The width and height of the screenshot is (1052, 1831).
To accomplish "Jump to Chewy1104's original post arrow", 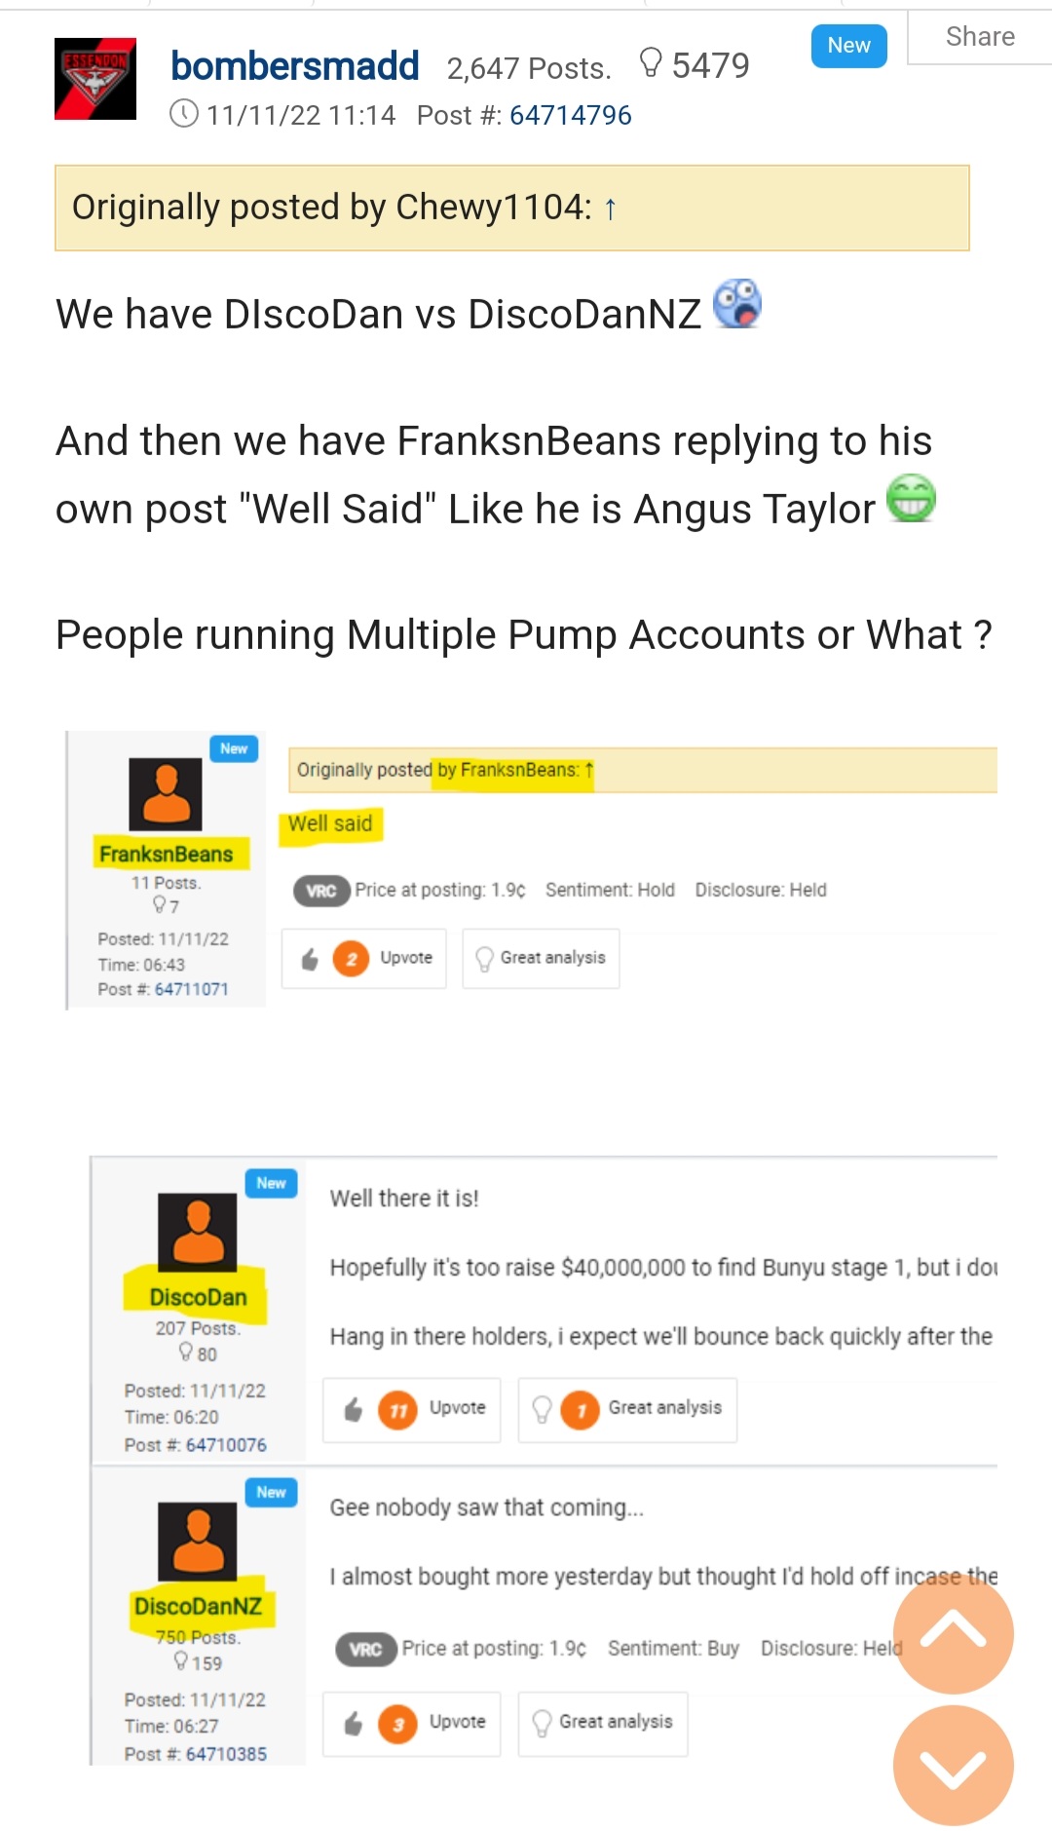I will 611,209.
